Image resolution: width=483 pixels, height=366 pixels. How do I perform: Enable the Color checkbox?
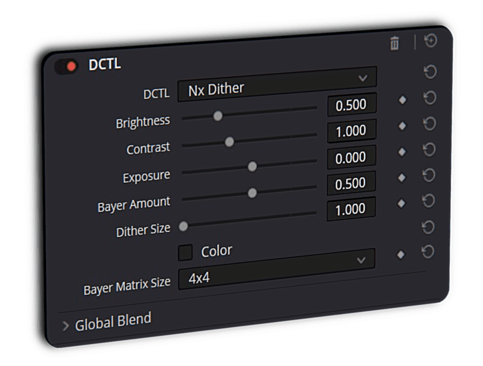[185, 253]
